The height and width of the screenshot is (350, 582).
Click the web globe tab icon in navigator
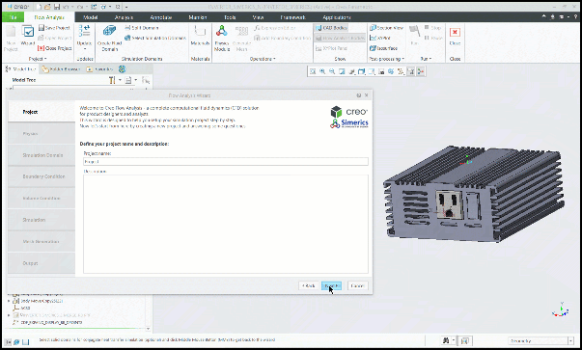click(x=123, y=69)
